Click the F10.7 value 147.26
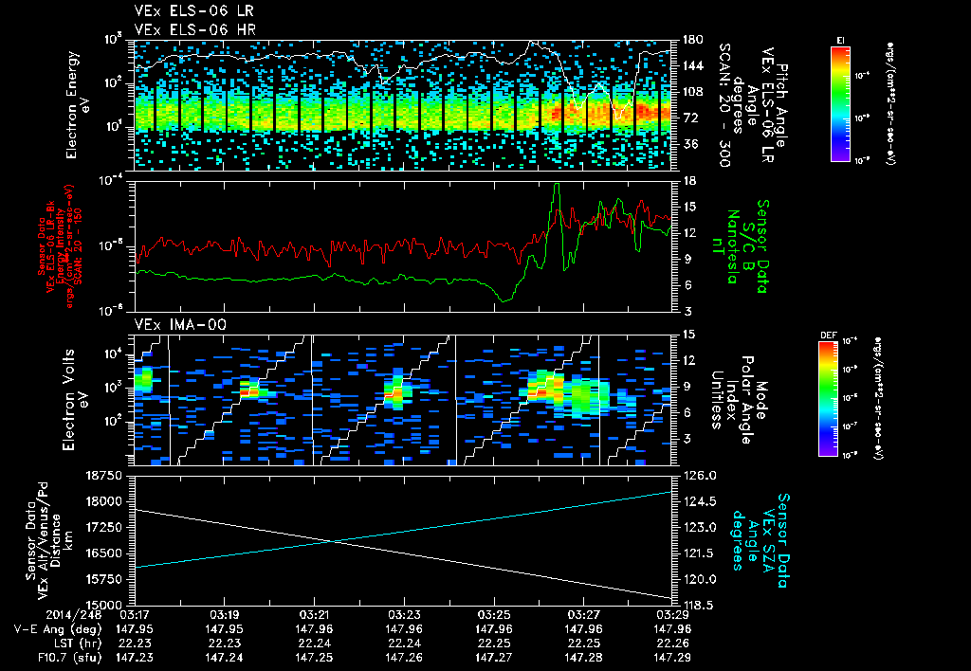 pyautogui.click(x=404, y=658)
